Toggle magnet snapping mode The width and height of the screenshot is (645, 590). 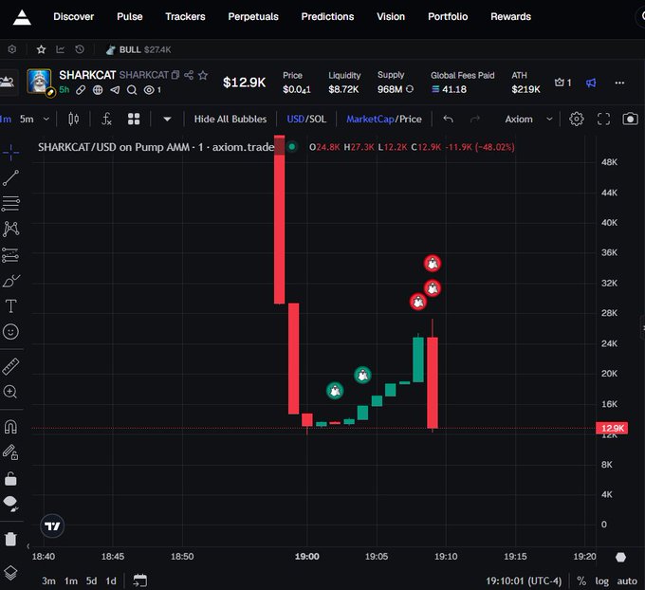tap(10, 427)
